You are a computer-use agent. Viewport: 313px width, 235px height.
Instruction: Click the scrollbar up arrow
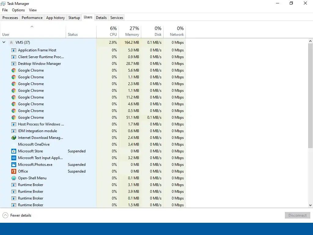pyautogui.click(x=310, y=41)
